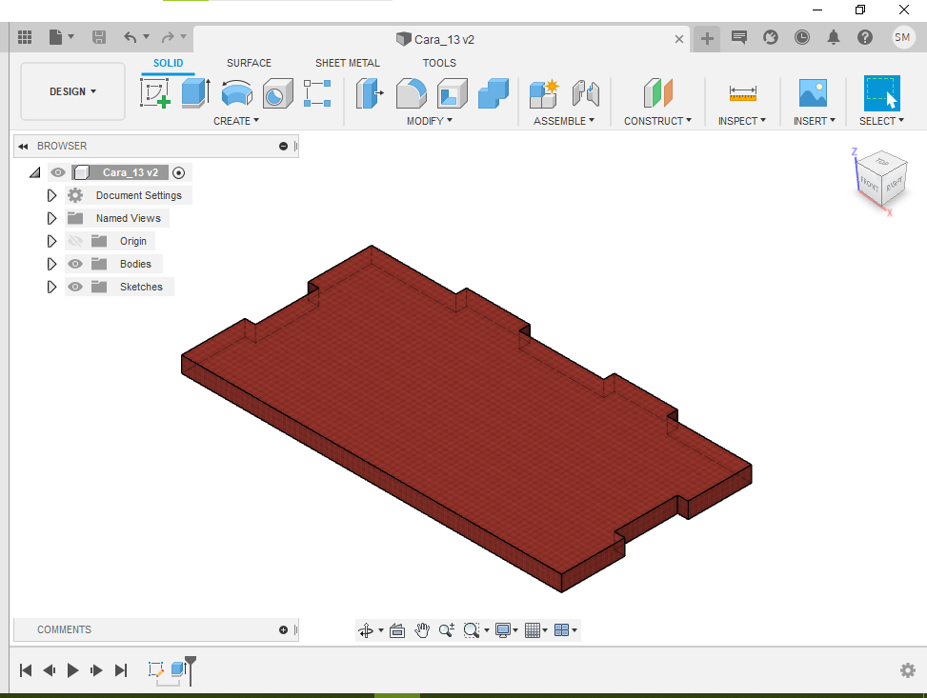The width and height of the screenshot is (927, 698).
Task: Expand the Comments panel with plus button
Action: pos(283,630)
